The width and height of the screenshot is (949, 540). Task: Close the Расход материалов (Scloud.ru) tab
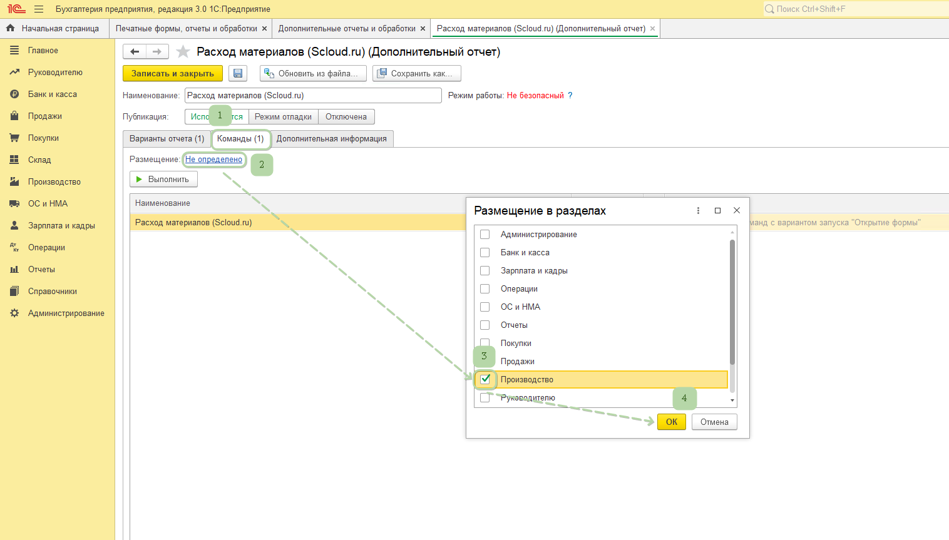point(652,28)
